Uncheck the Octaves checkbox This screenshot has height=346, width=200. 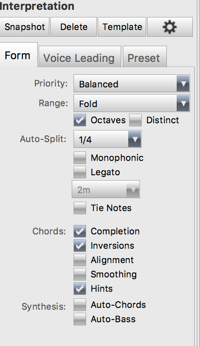[80, 120]
